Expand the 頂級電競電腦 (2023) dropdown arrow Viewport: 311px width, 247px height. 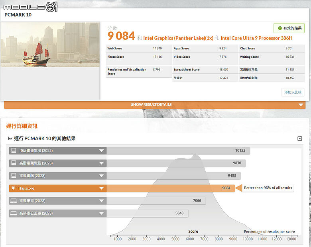101,151
